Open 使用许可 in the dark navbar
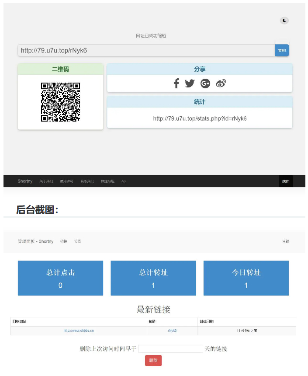 tap(67, 181)
